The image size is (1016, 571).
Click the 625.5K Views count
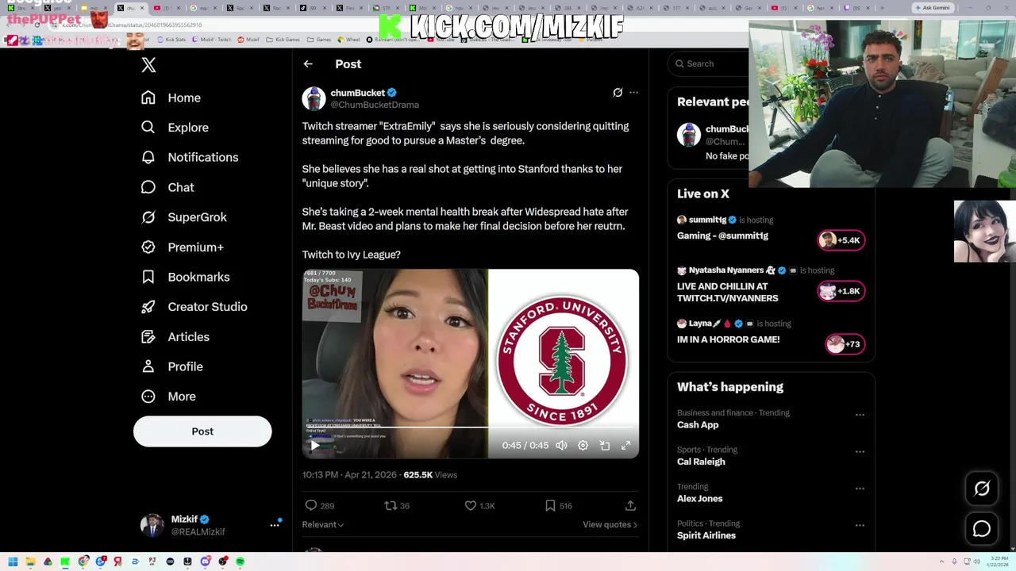pos(430,475)
